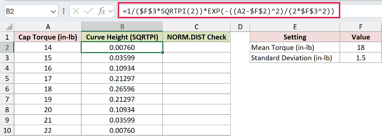Click curve height 0.03599 in row 9

122,120
